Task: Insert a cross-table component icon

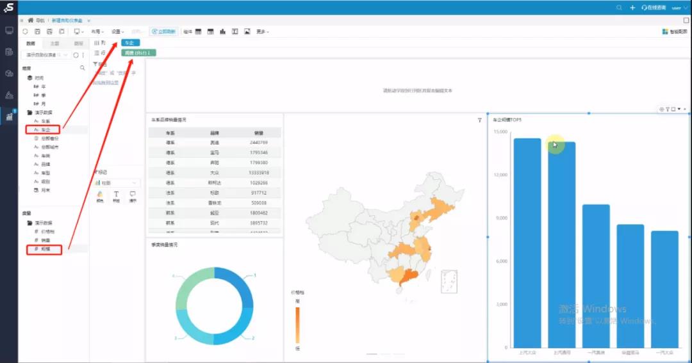Action: [211, 31]
